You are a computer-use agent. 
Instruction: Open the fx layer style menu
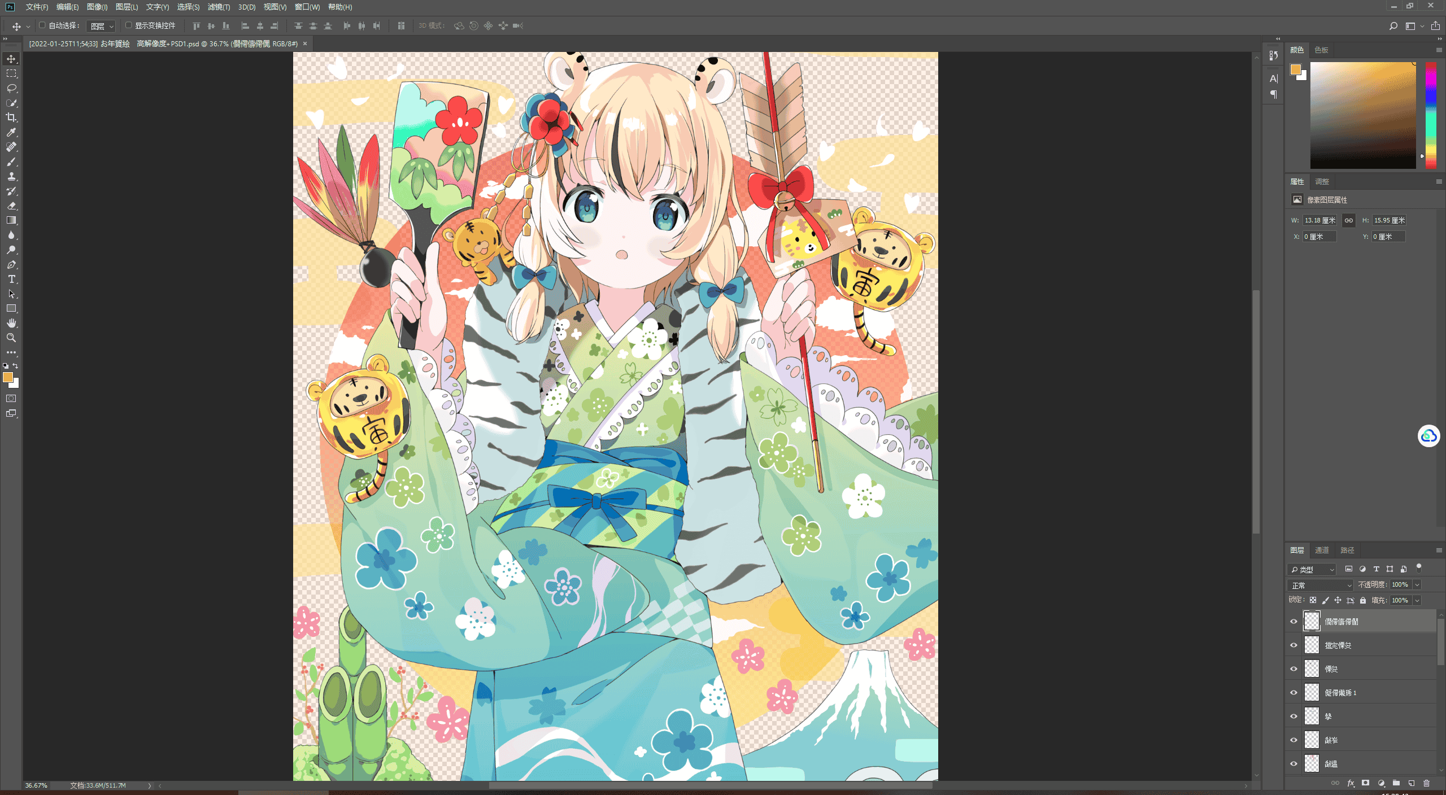1351,783
